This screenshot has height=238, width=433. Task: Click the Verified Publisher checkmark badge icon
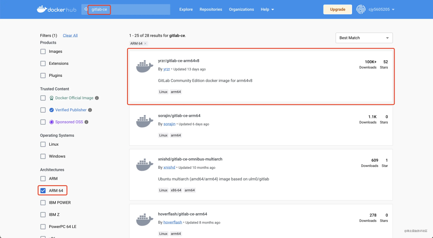(51, 110)
